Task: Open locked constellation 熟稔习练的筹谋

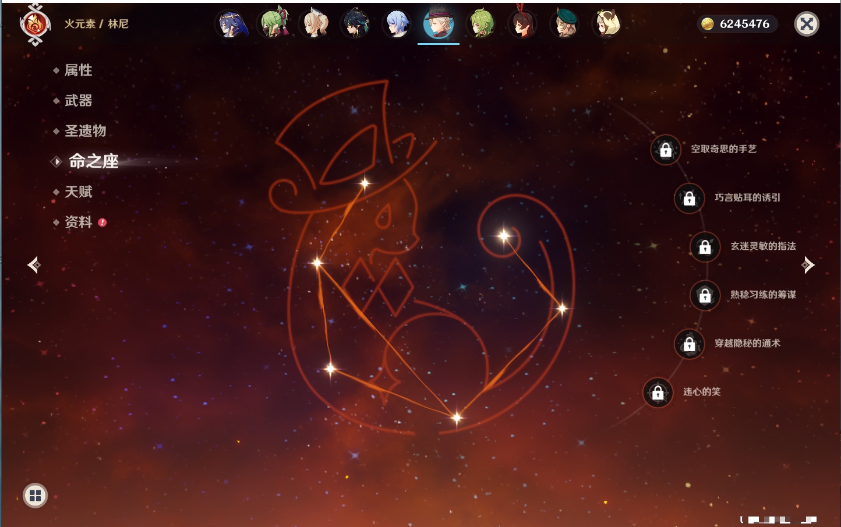Action: coord(705,295)
